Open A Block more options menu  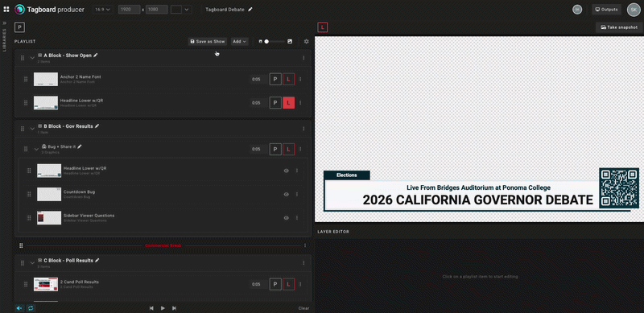point(304,58)
